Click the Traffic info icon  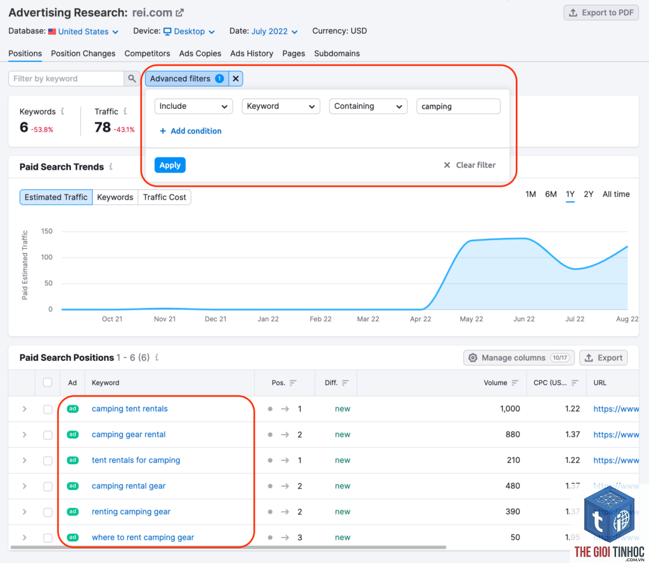point(125,111)
